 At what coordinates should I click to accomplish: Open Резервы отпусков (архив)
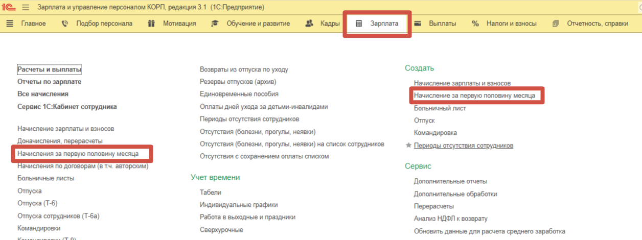coord(239,82)
